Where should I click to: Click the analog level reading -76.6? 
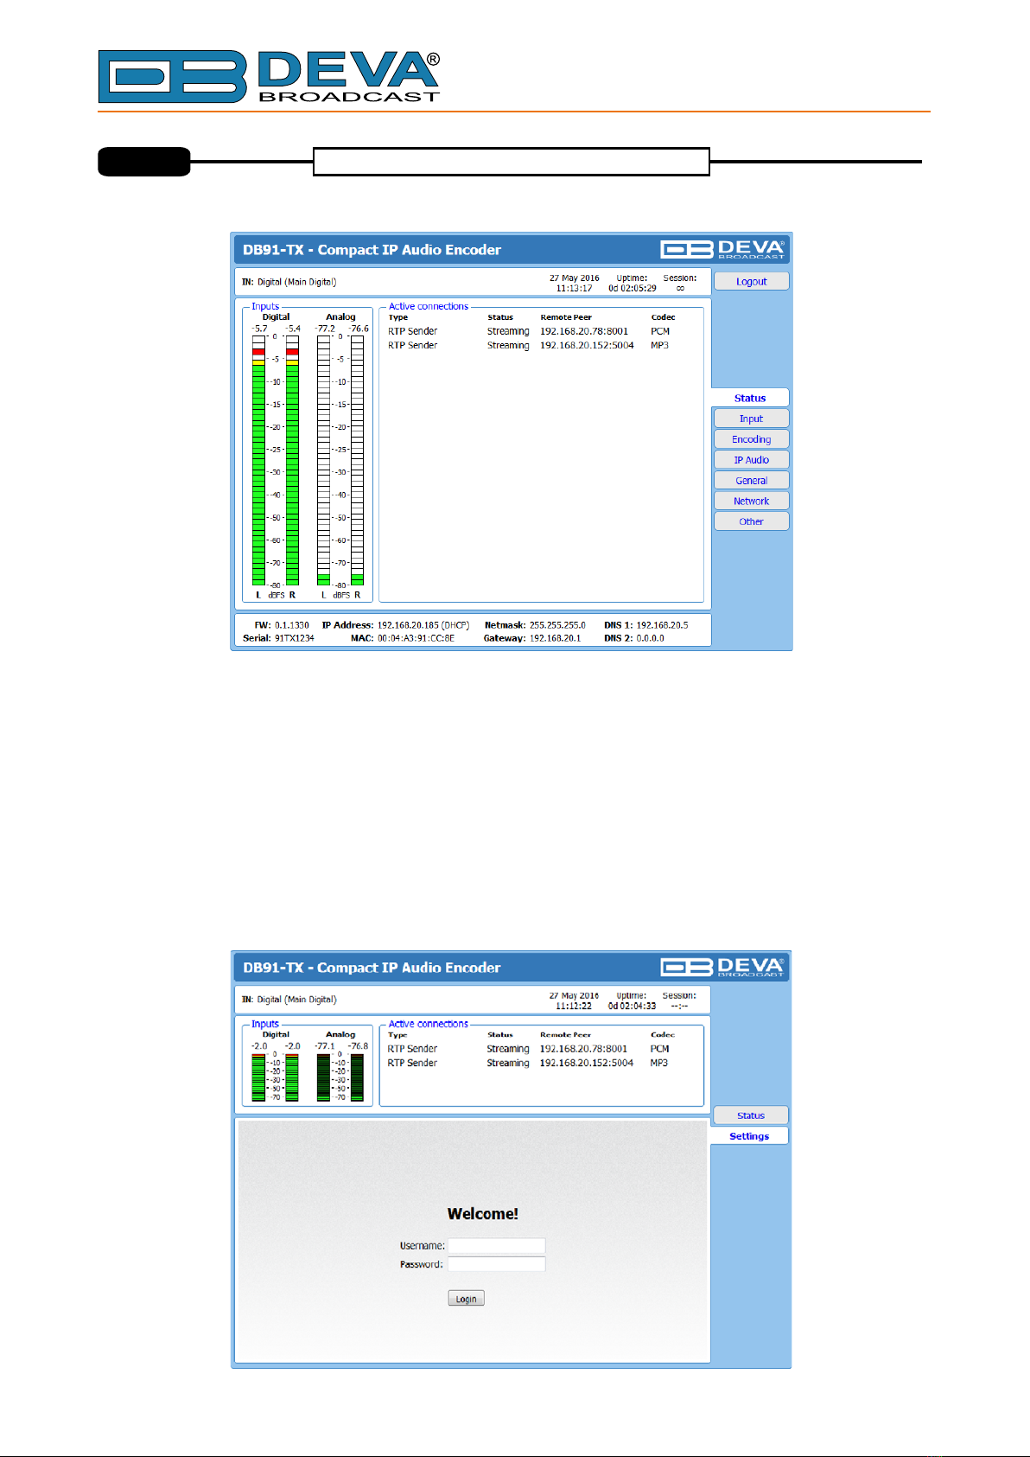coord(359,329)
